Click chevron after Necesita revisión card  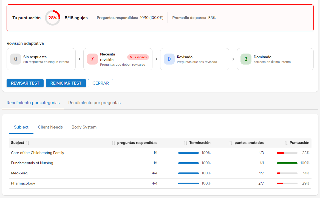point(156,59)
